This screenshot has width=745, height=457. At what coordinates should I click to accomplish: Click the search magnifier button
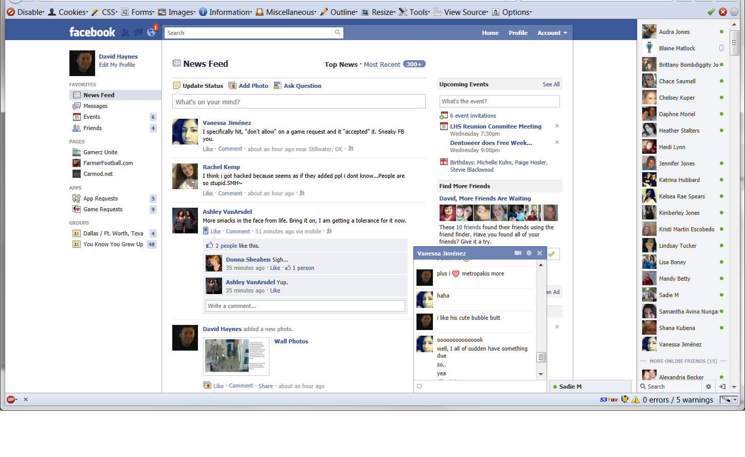pos(338,32)
